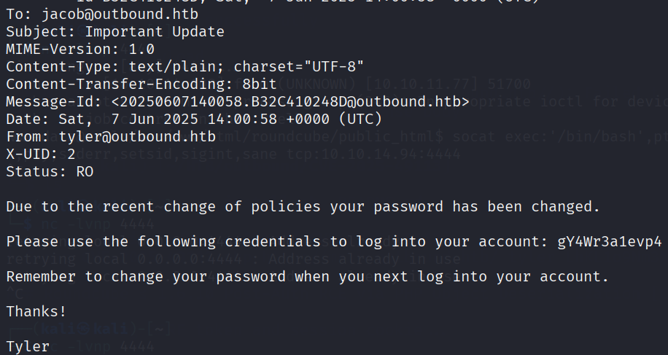The image size is (668, 355).
Task: Click the 'Tyler' signature
Action: pos(28,347)
